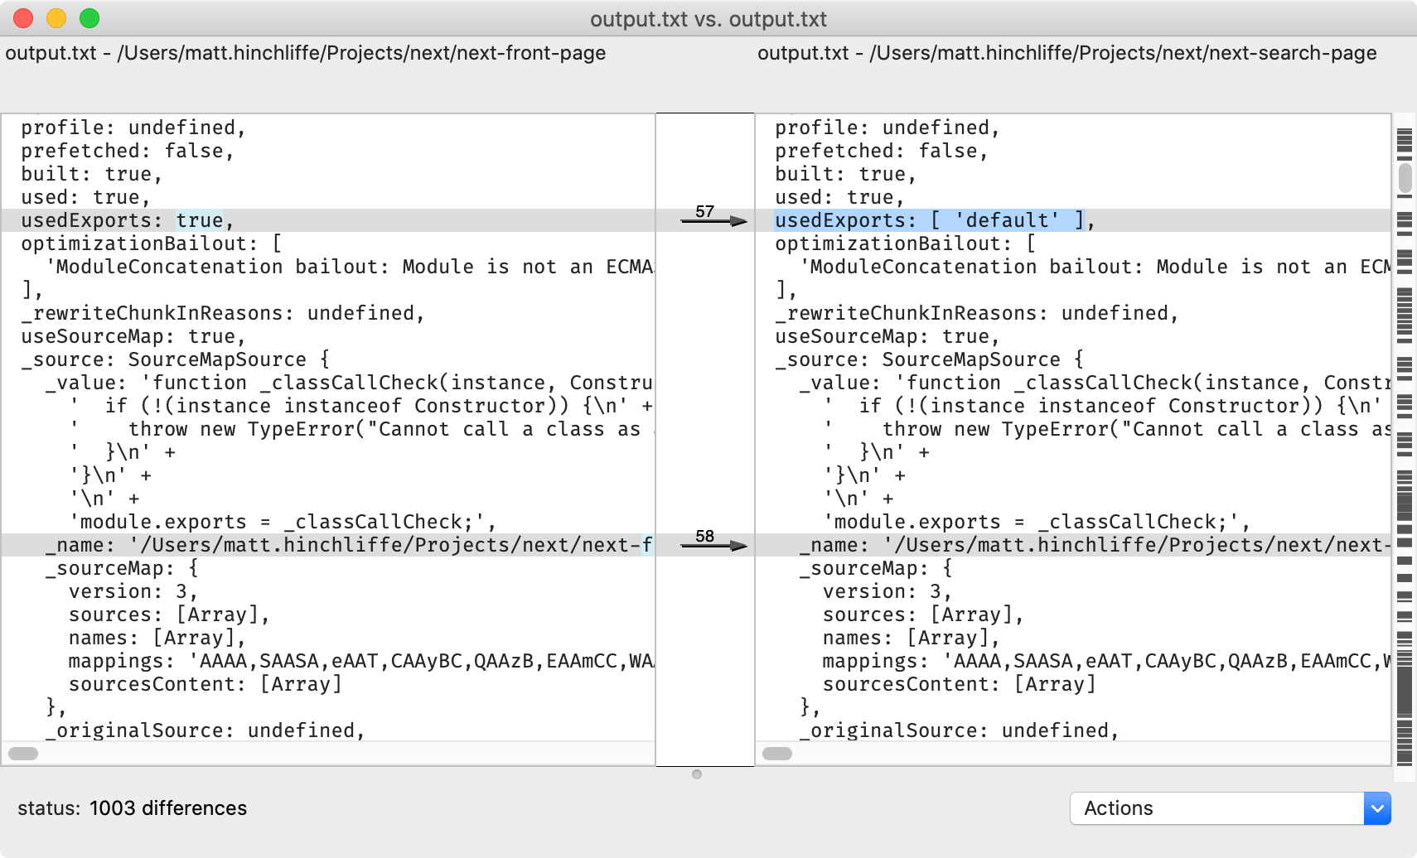Viewport: 1417px width, 858px height.
Task: Click the gutter divider handle below the merge column
Action: click(696, 774)
